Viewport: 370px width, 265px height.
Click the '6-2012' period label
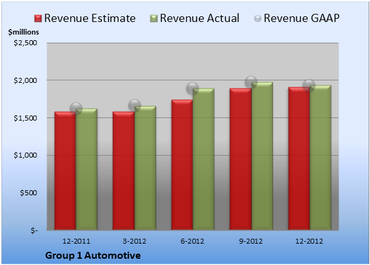coord(193,241)
